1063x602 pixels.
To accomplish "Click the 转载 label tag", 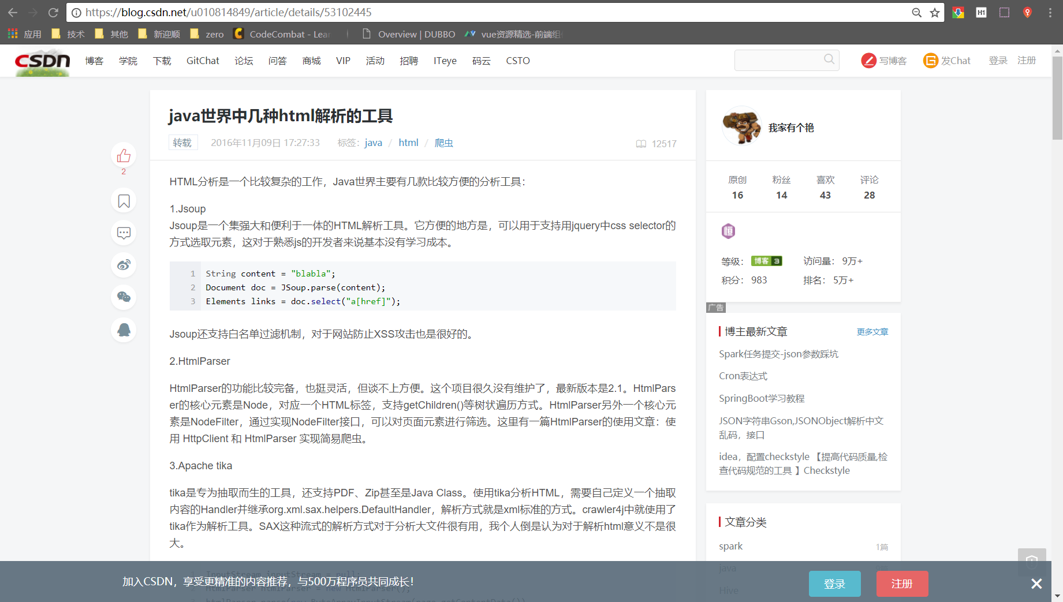I will tap(182, 143).
